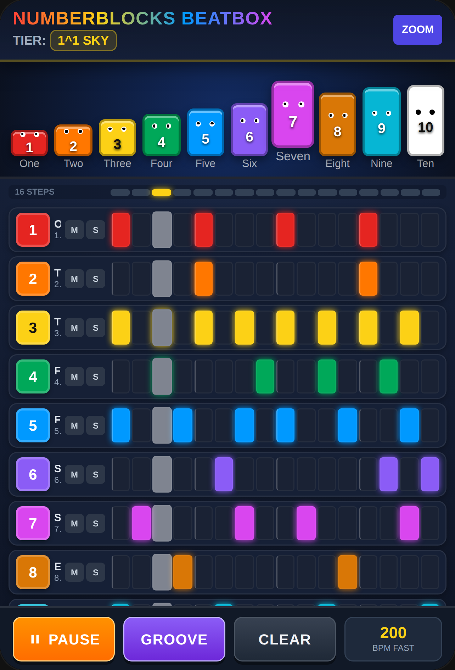This screenshot has width=455, height=670.
Task: Click the CLEAR button
Action: pos(285,639)
